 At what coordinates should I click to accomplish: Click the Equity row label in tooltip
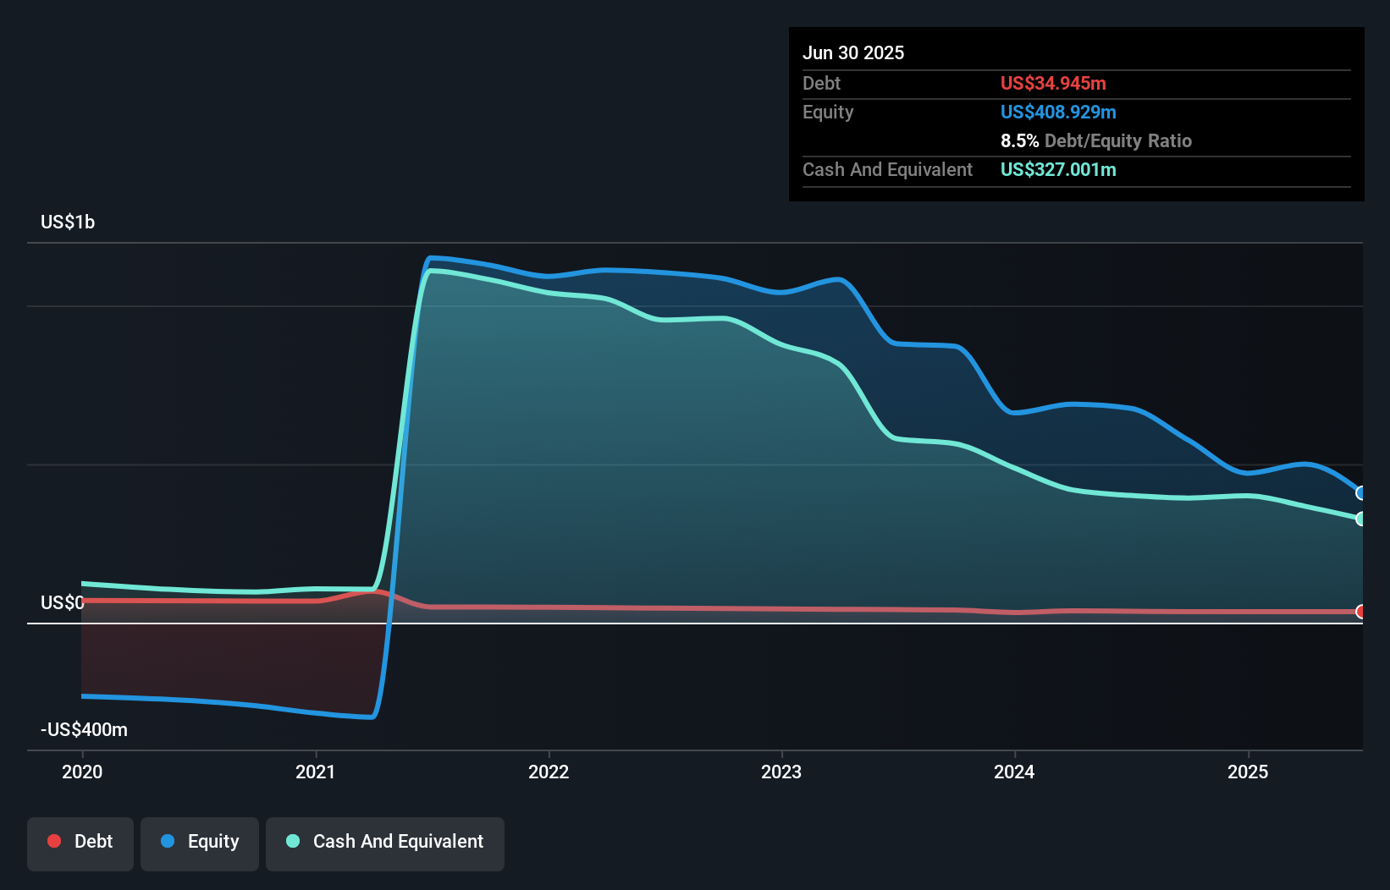point(828,112)
